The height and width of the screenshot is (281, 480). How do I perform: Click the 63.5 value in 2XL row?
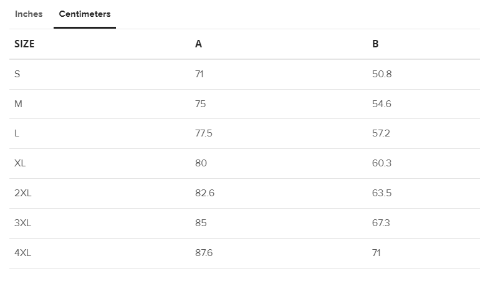(382, 193)
